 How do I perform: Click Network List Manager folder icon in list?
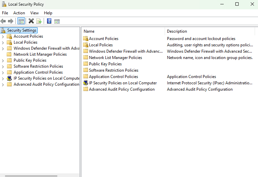(x=86, y=57)
